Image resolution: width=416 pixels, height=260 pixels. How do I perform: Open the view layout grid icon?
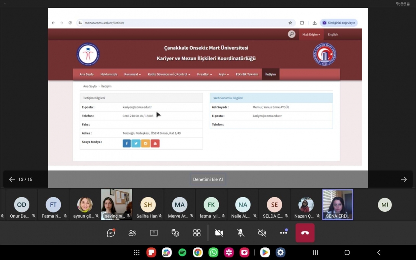(x=197, y=233)
